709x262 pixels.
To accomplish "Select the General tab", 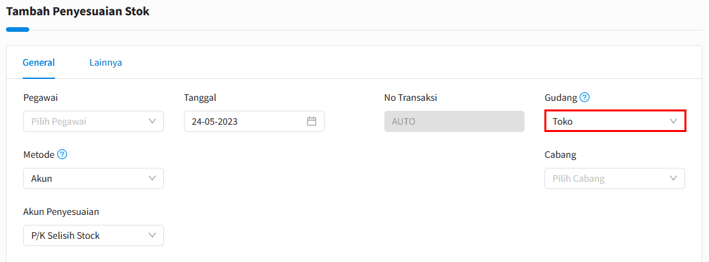I will point(39,62).
